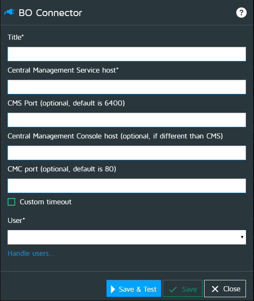Click the User dropdown arrow

242,237
